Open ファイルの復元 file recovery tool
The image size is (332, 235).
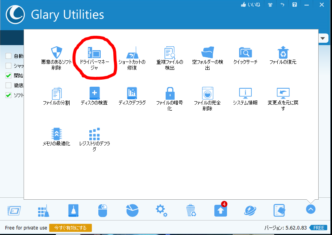tap(283, 56)
